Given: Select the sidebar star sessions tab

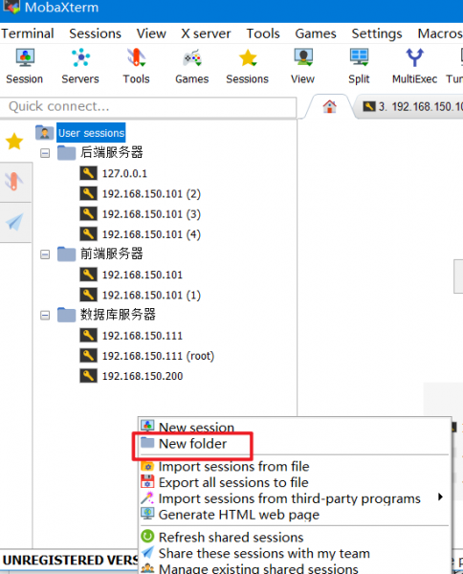Looking at the screenshot, I should (x=14, y=142).
